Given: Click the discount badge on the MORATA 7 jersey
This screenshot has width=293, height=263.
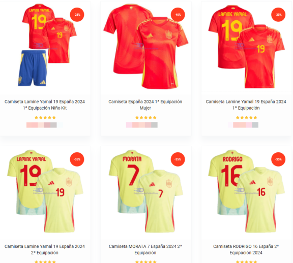Looking at the screenshot, I should point(178,159).
